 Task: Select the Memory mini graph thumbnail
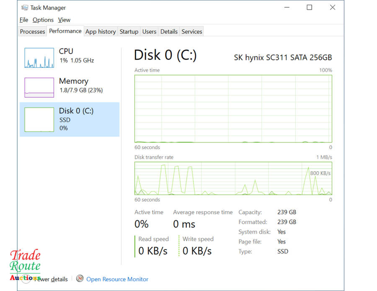(x=39, y=88)
